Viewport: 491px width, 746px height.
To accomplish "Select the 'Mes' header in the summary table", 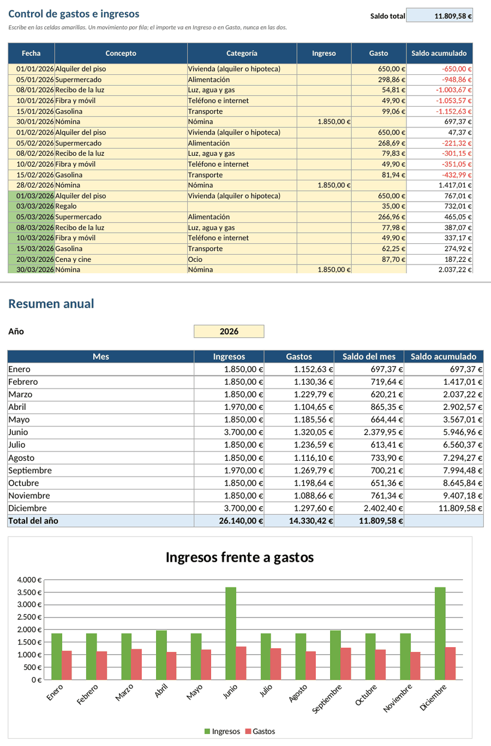I will [101, 356].
